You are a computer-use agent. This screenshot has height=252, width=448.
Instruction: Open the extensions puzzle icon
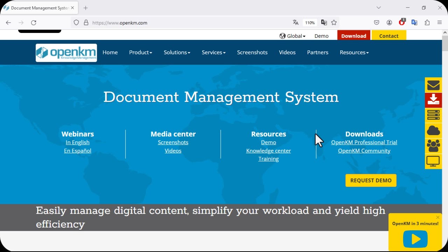pyautogui.click(x=427, y=22)
